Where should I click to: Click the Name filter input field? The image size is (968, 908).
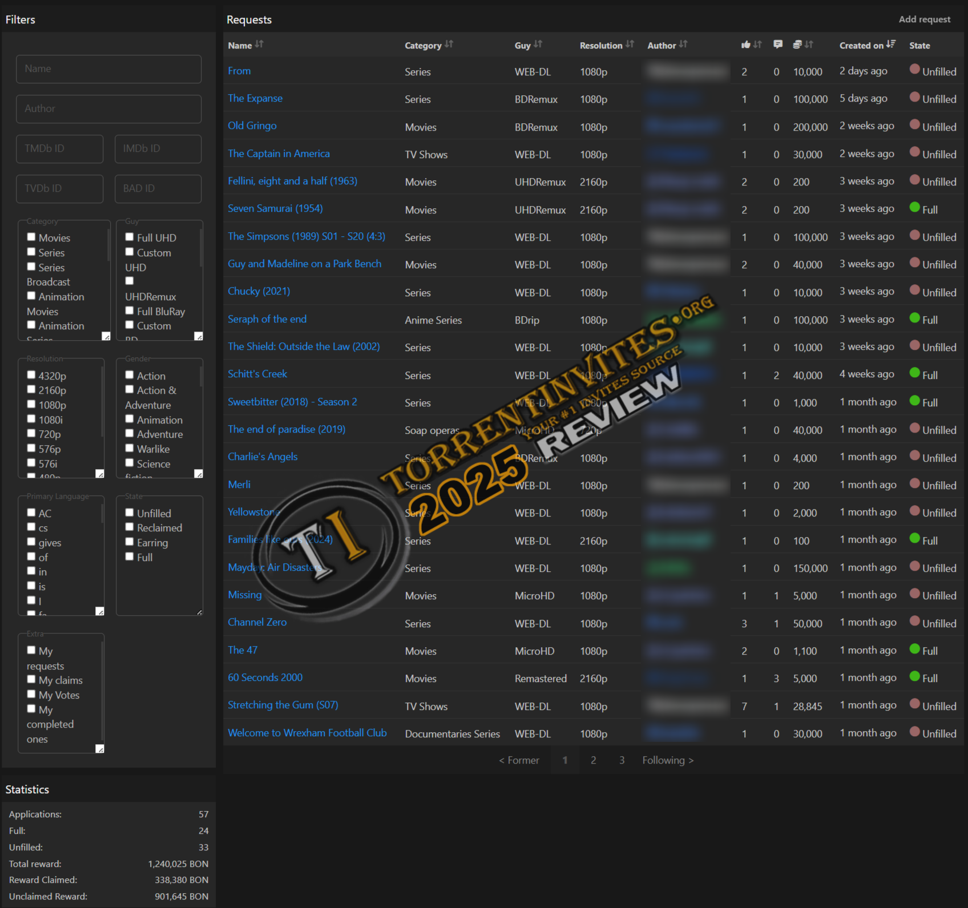point(108,69)
